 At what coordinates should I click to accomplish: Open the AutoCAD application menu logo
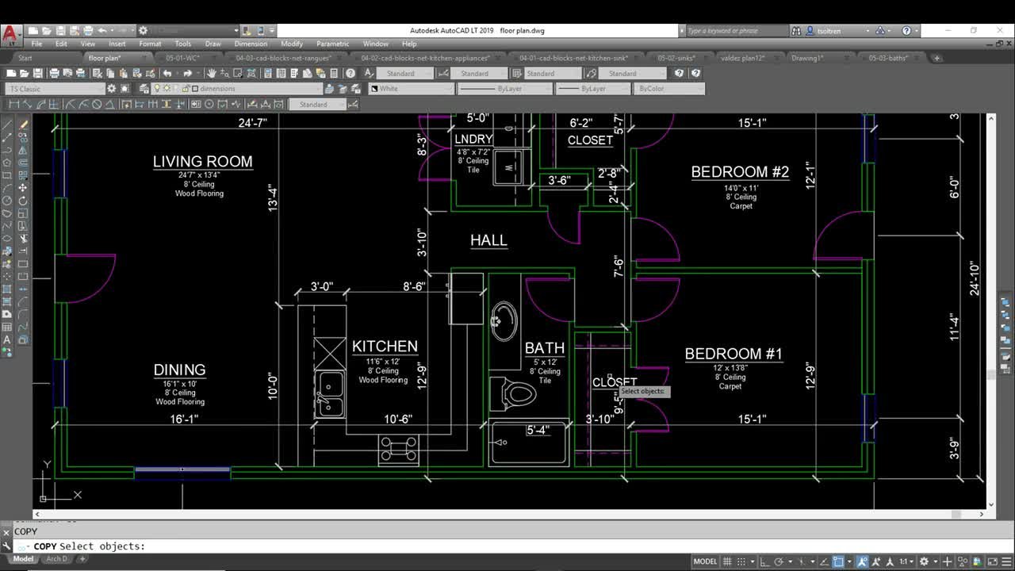pyautogui.click(x=10, y=33)
